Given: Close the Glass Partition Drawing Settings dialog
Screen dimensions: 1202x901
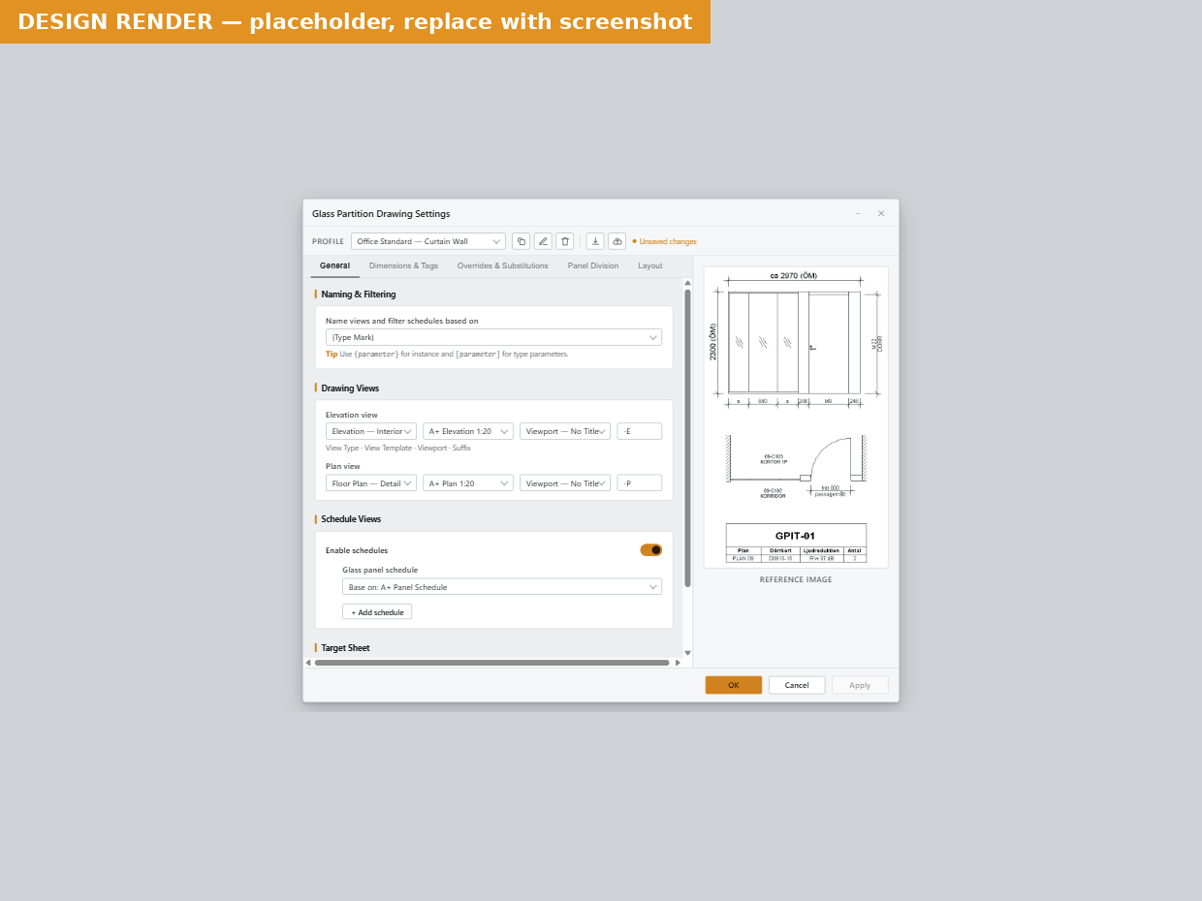Looking at the screenshot, I should 881,214.
